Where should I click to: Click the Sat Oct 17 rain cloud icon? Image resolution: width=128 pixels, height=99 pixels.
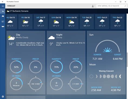click(41, 22)
